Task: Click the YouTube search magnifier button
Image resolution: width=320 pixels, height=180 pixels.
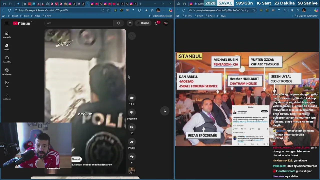Action: coord(118,23)
